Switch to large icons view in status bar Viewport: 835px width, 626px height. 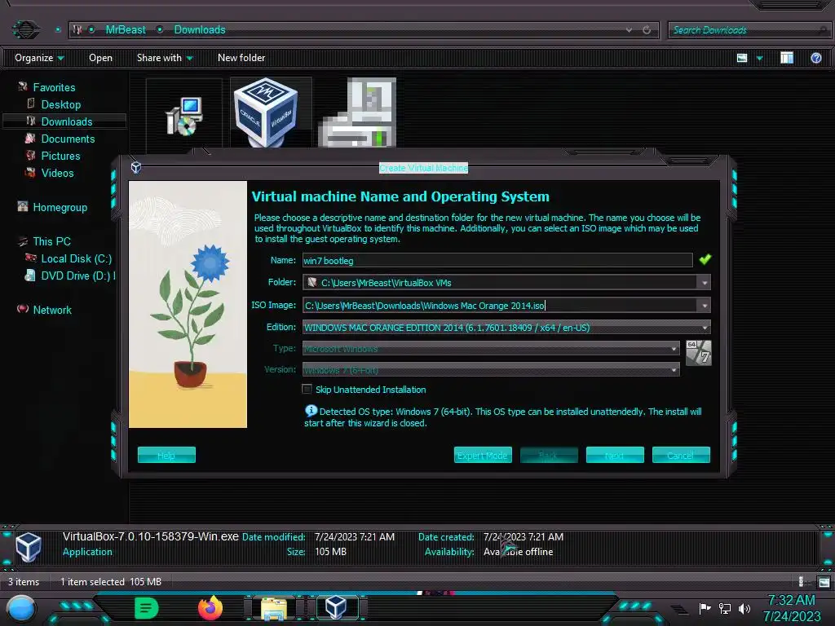click(x=824, y=582)
